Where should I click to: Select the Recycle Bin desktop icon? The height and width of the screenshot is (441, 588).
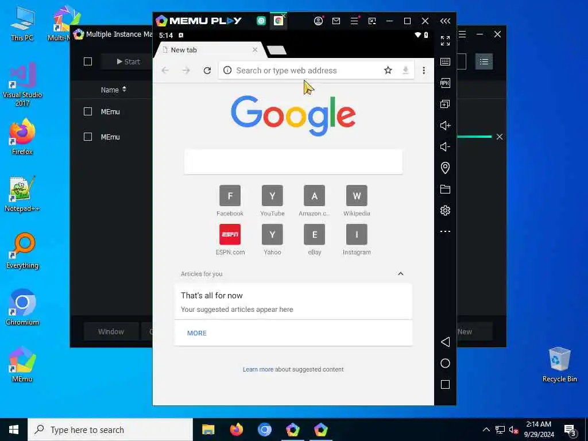(559, 365)
